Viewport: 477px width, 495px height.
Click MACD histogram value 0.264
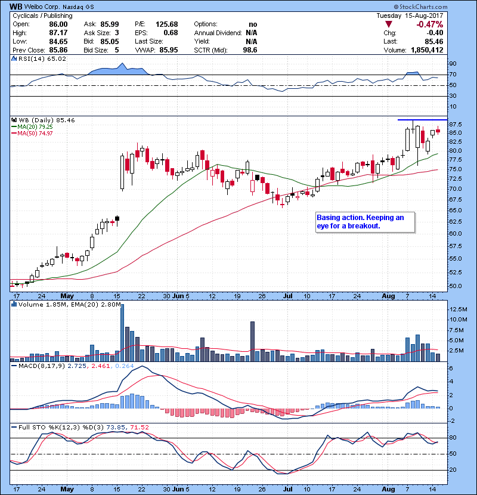(x=125, y=366)
